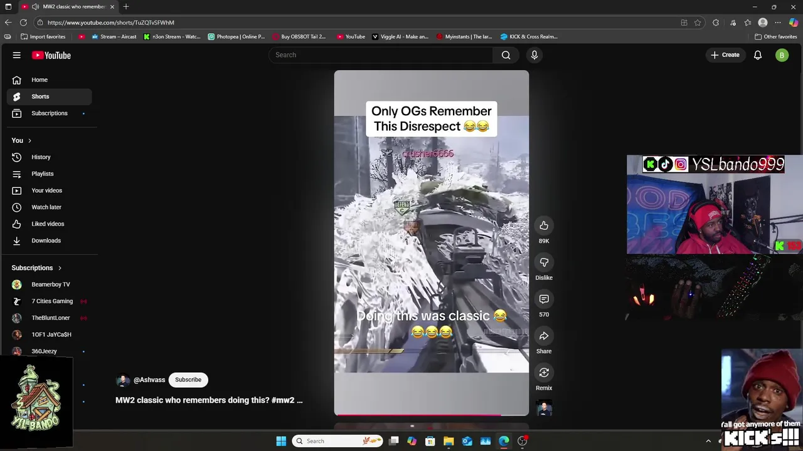Remix this Short

click(544, 373)
